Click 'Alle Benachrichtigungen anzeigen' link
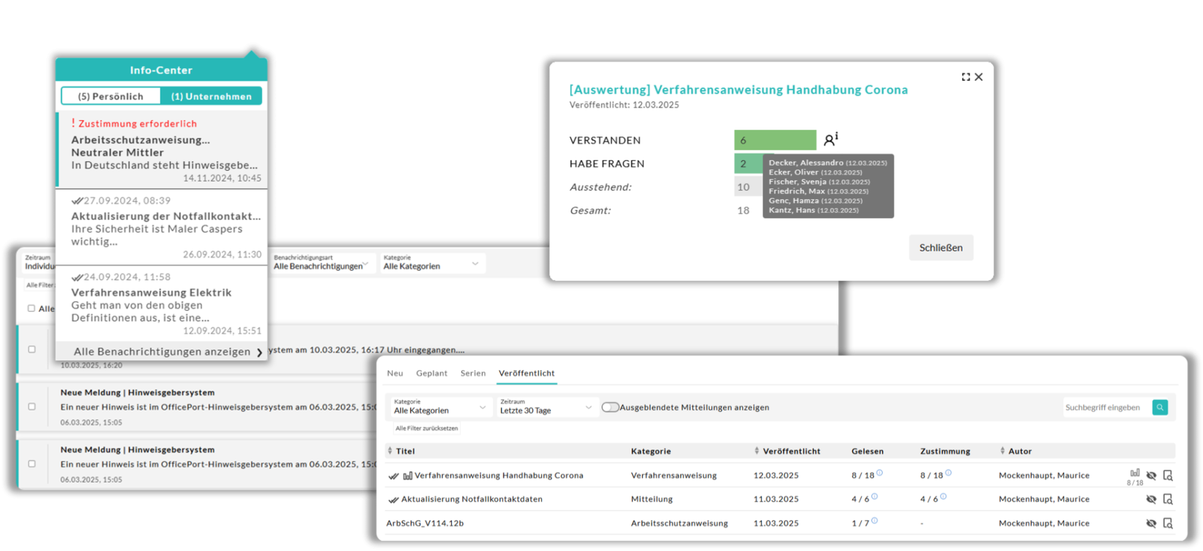Image resolution: width=1203 pixels, height=551 pixels. [x=162, y=352]
